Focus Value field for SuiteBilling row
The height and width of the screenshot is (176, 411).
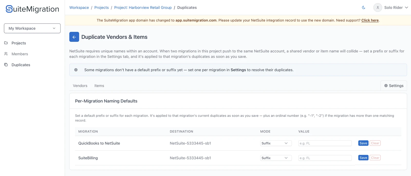click(325, 158)
